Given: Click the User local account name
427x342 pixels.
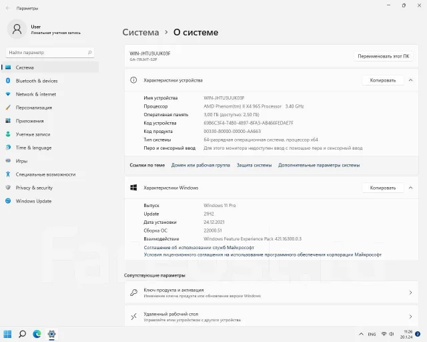Looking at the screenshot, I should click(35, 27).
